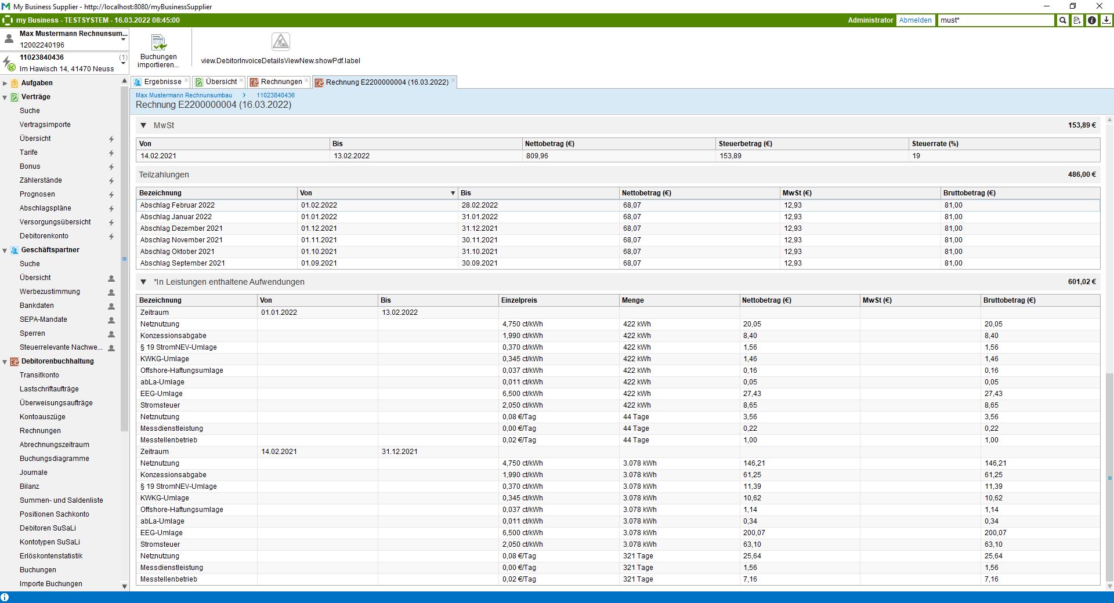The height and width of the screenshot is (603, 1114).
Task: Click the magnifier search icon
Action: [1062, 20]
